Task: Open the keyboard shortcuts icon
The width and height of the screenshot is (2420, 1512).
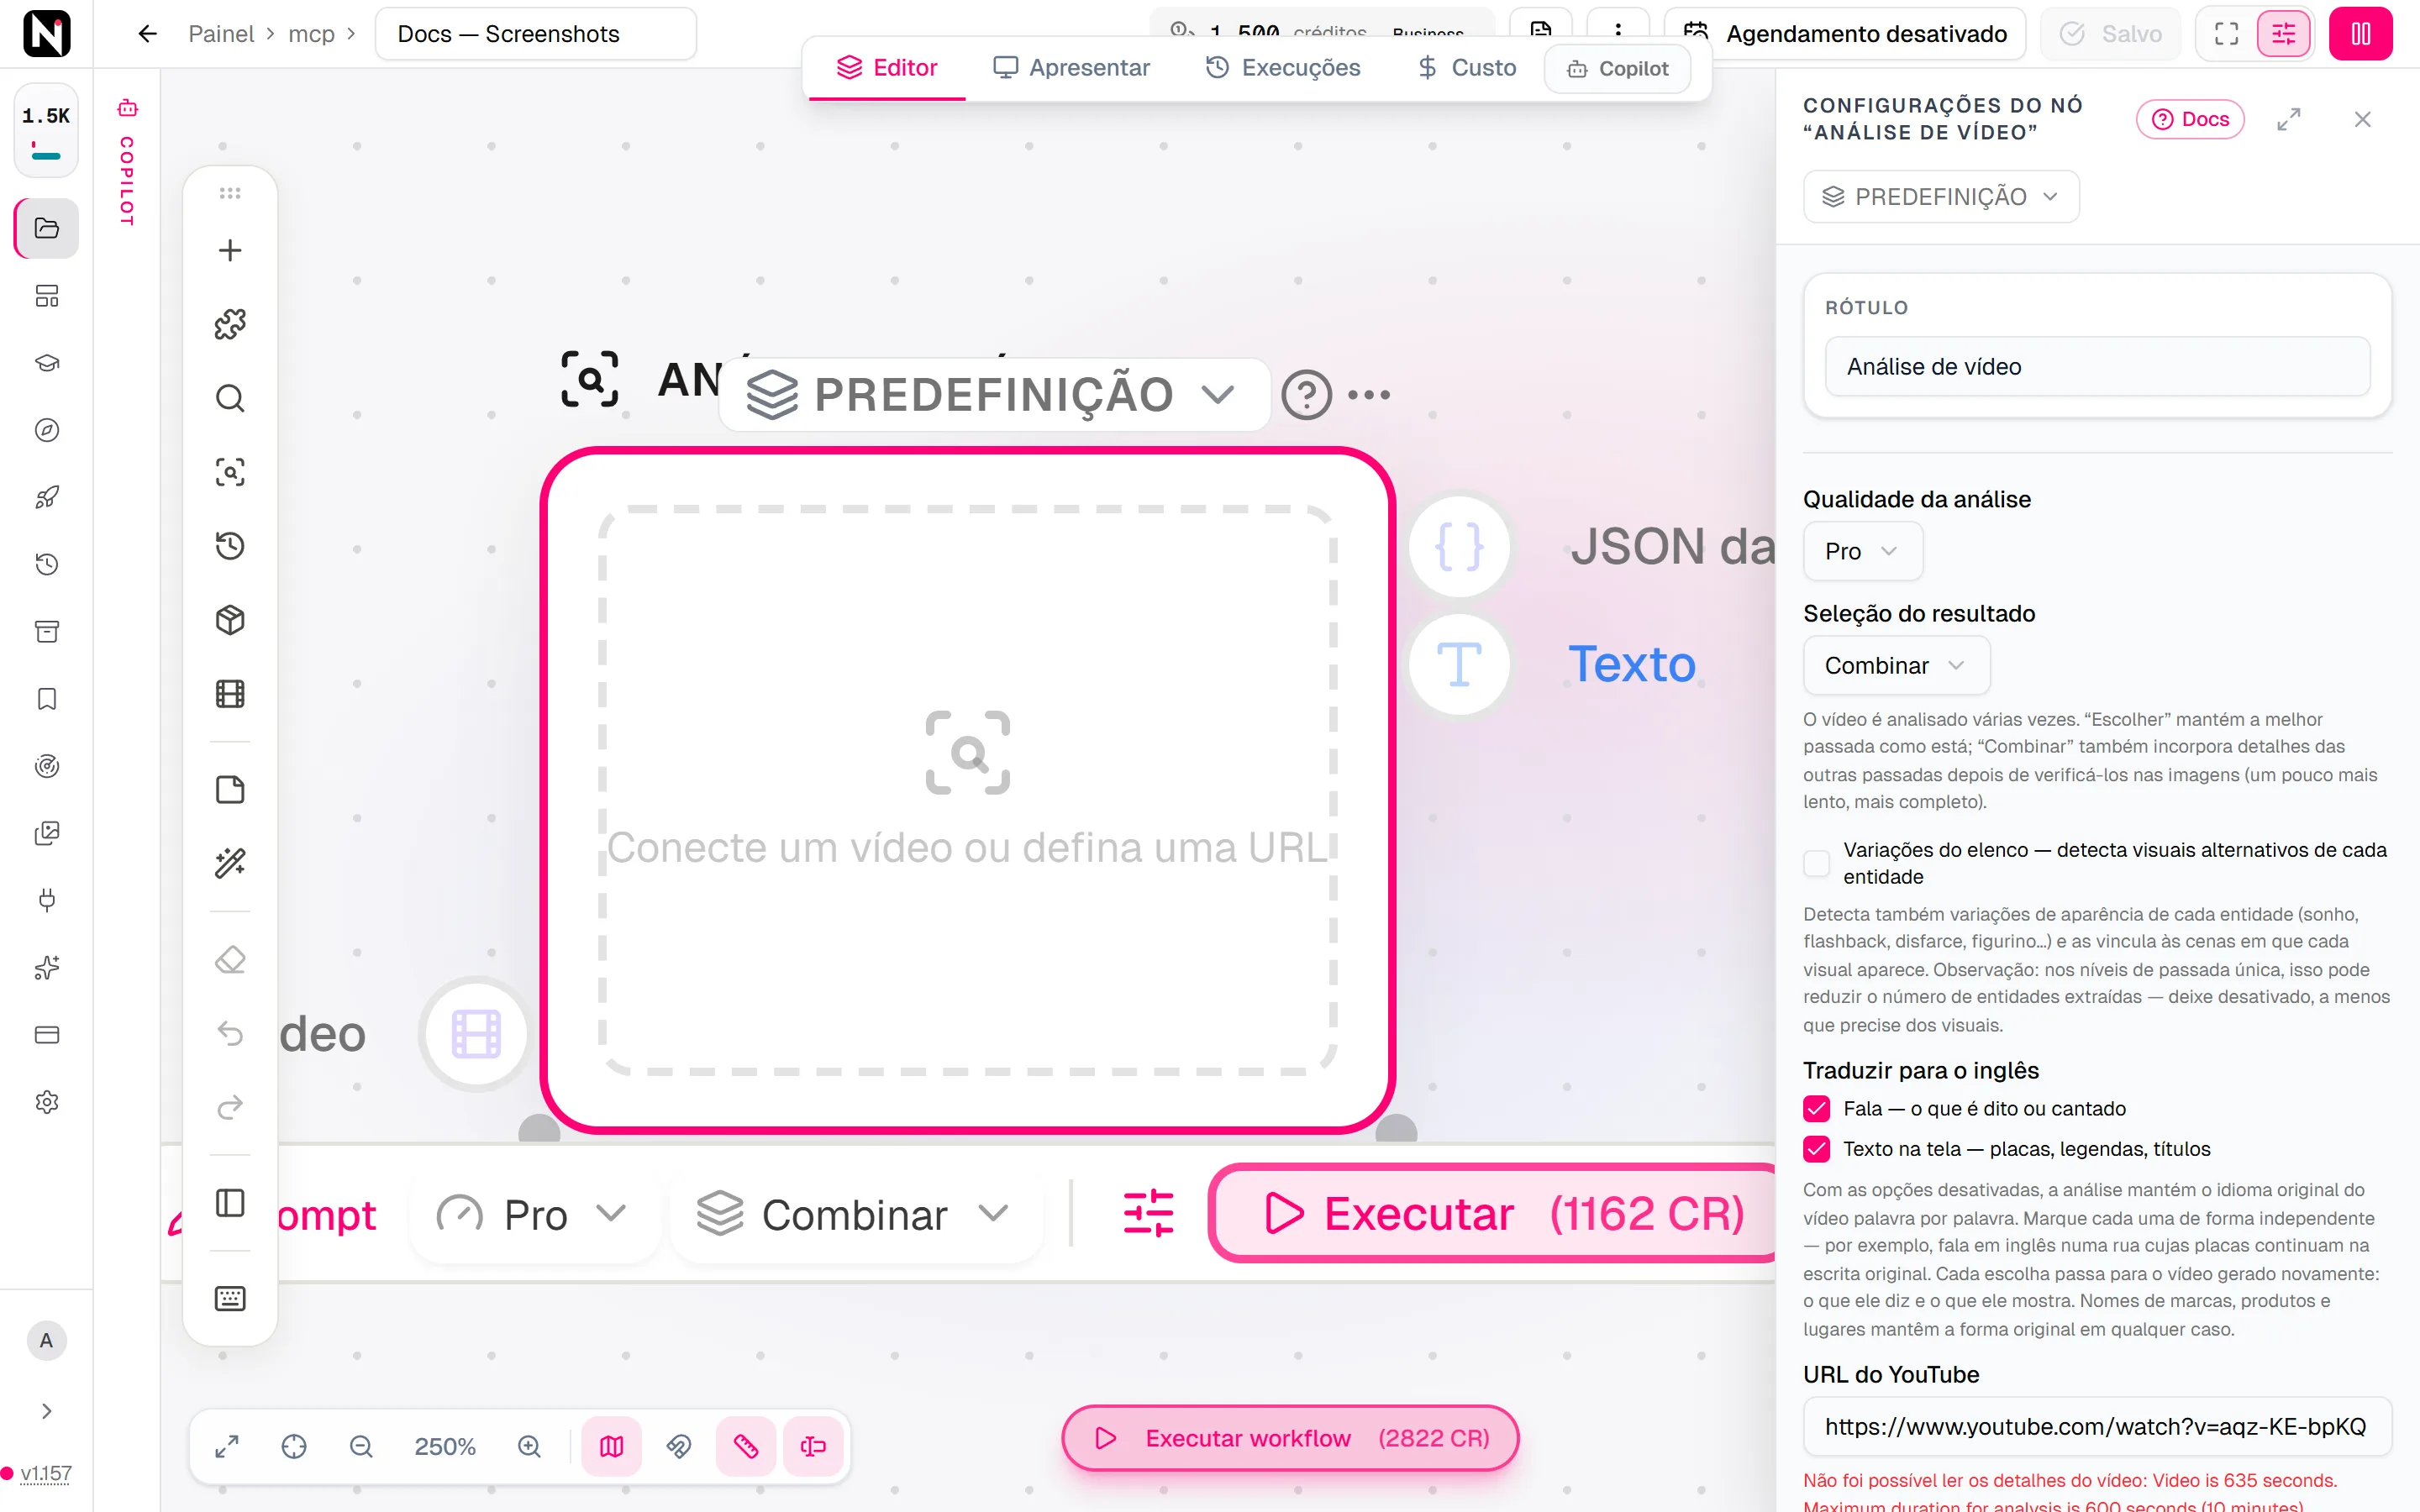Action: 230,1298
